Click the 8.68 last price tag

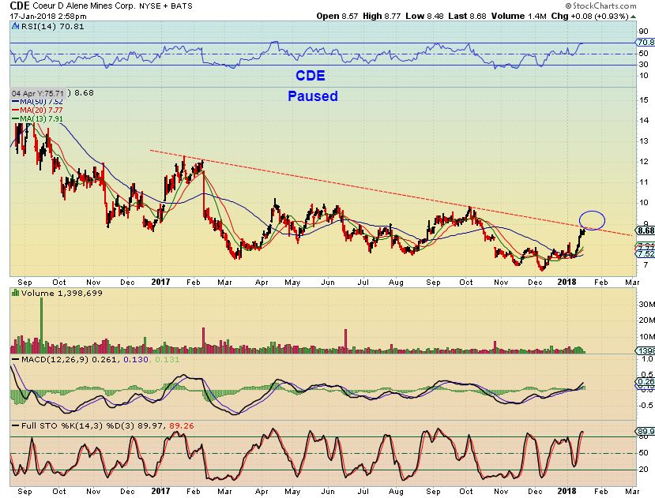646,230
